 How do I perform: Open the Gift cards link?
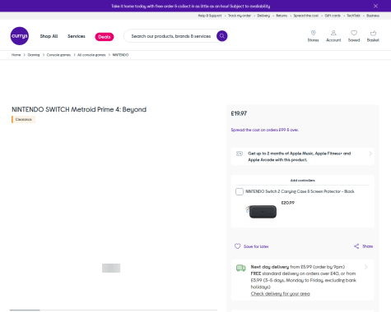pos(333,16)
